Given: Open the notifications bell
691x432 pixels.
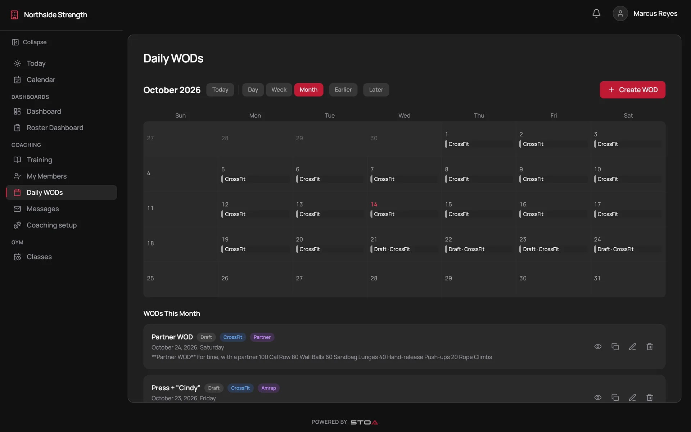Looking at the screenshot, I should point(596,13).
